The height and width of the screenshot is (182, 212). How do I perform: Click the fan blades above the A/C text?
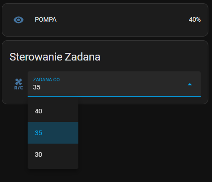tap(19, 82)
